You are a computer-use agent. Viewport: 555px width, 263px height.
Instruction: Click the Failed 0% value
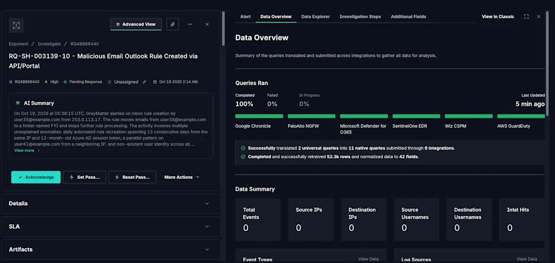point(272,104)
